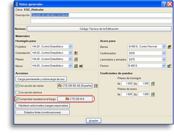Screen dimensions: 174x137
Task: Click the buckling icon for Pilares de acero
Action: (153, 94)
